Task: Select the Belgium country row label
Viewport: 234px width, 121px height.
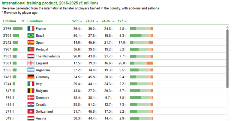Action: [x=41, y=91]
